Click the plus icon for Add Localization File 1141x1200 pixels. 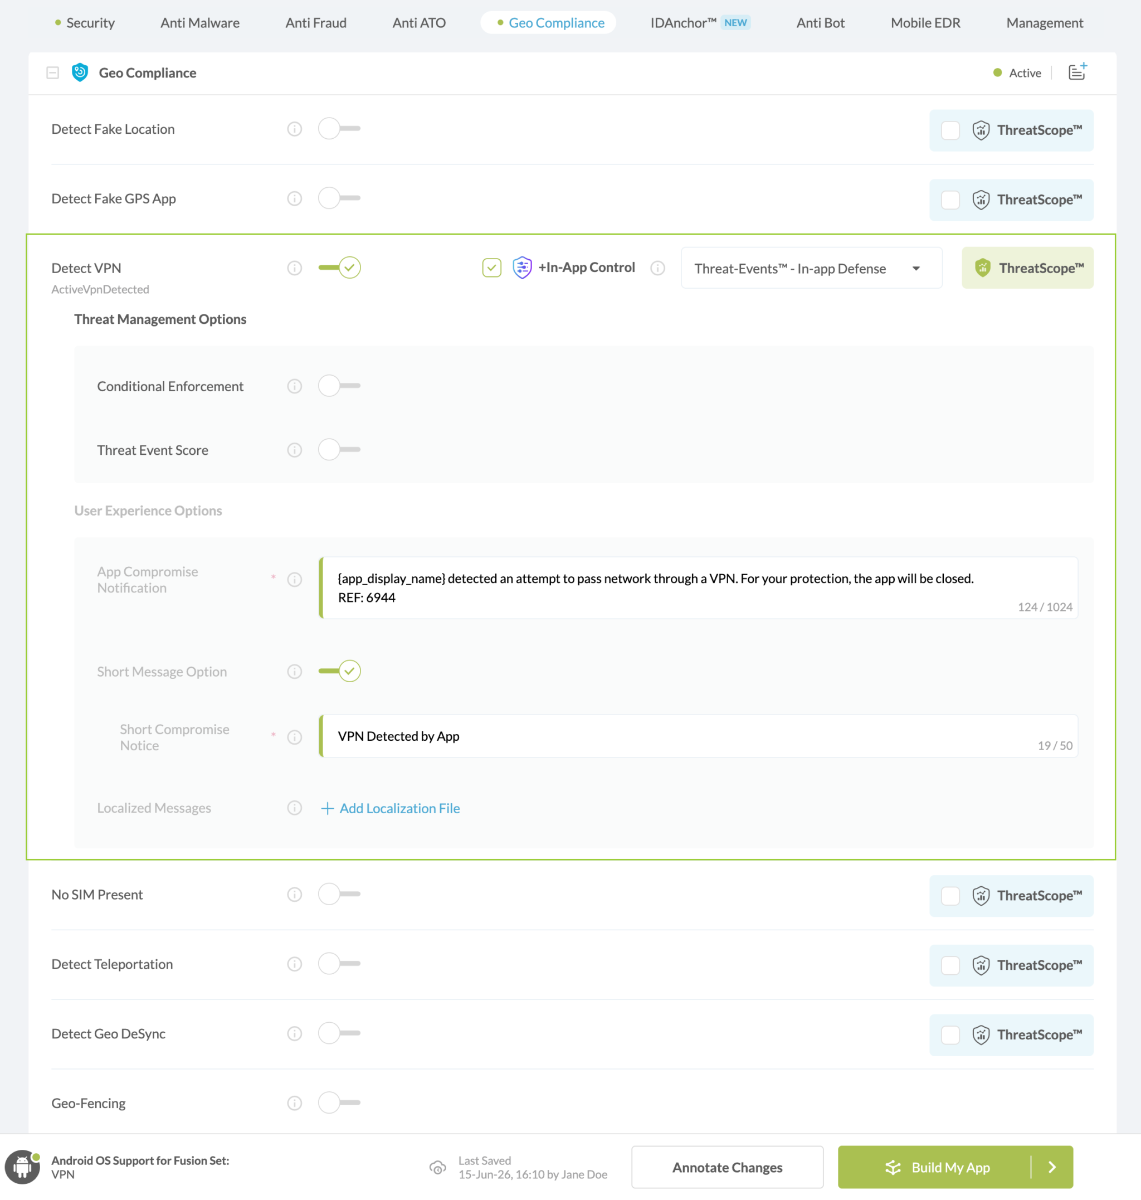coord(327,808)
